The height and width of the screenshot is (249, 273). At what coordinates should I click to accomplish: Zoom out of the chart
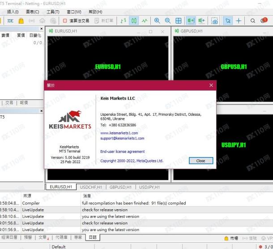coord(168,21)
